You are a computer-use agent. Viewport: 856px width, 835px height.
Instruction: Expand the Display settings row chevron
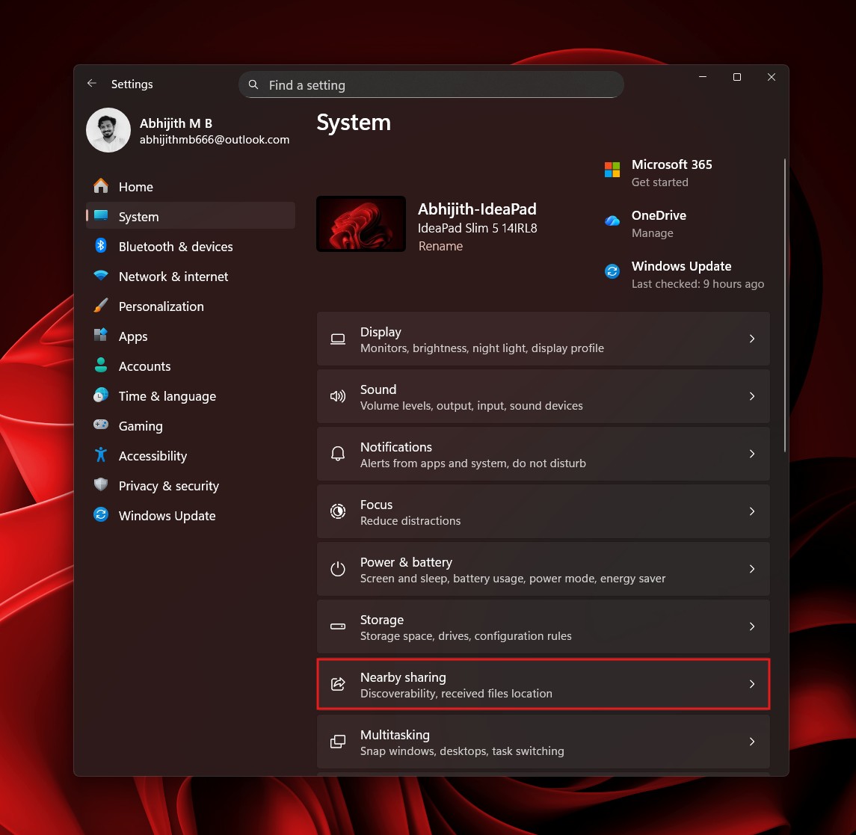pyautogui.click(x=752, y=339)
